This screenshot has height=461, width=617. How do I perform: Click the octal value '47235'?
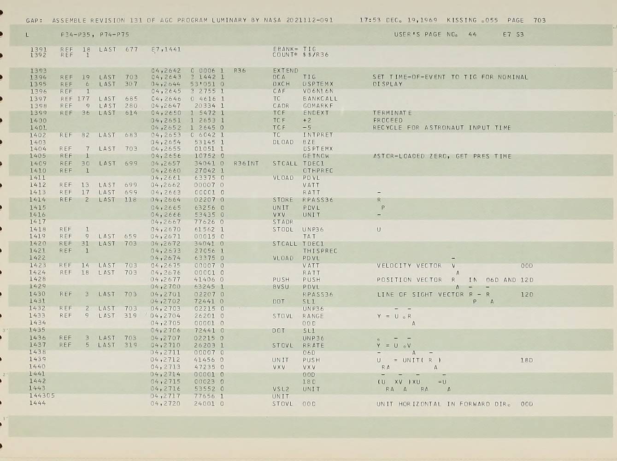click(x=205, y=367)
